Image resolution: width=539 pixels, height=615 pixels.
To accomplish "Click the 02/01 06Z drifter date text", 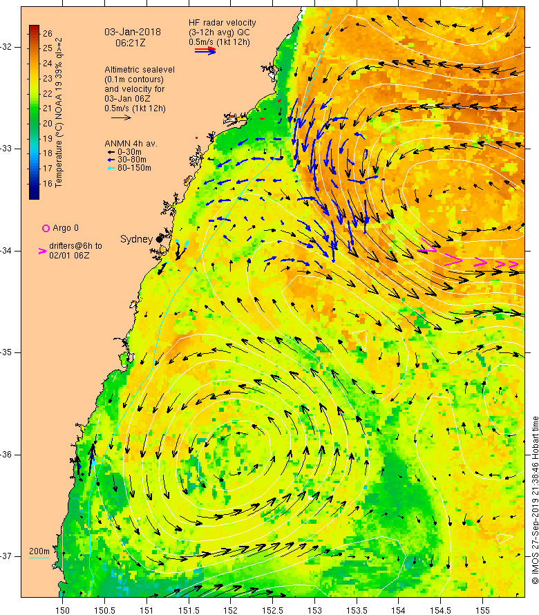I will [69, 256].
